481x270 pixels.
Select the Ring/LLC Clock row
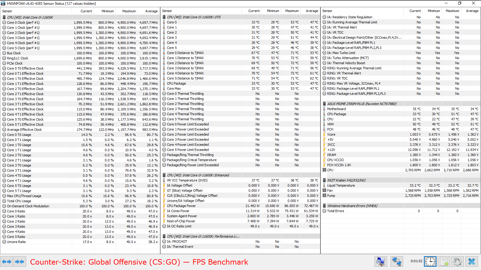pos(80,58)
